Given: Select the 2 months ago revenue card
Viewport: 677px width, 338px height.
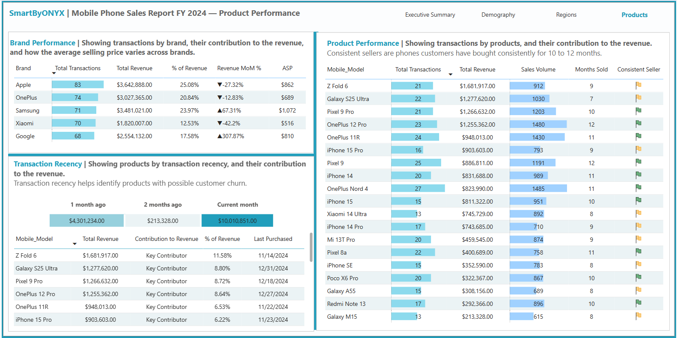Looking at the screenshot, I should pos(163,220).
